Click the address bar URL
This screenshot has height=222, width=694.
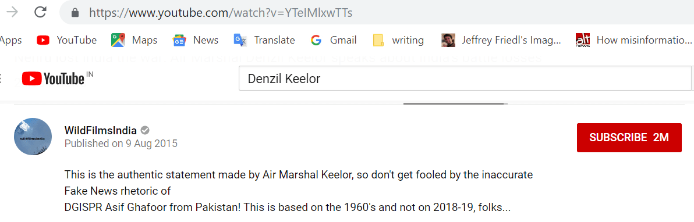[221, 12]
